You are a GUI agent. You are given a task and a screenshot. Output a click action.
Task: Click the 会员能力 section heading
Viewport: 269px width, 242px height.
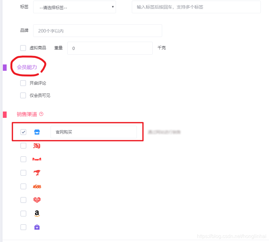[27, 67]
